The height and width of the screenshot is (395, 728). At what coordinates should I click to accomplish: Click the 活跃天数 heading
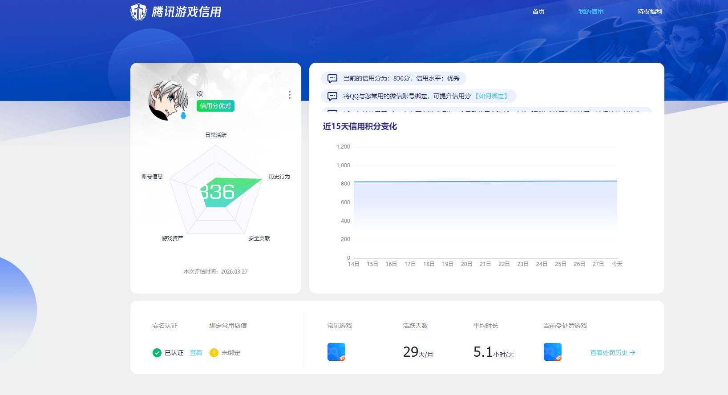pyautogui.click(x=415, y=326)
